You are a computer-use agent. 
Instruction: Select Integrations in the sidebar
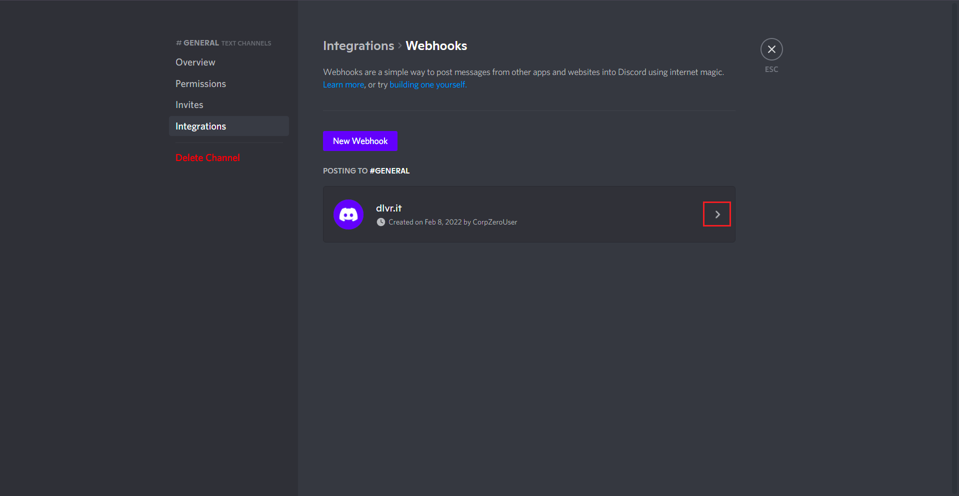click(x=200, y=126)
